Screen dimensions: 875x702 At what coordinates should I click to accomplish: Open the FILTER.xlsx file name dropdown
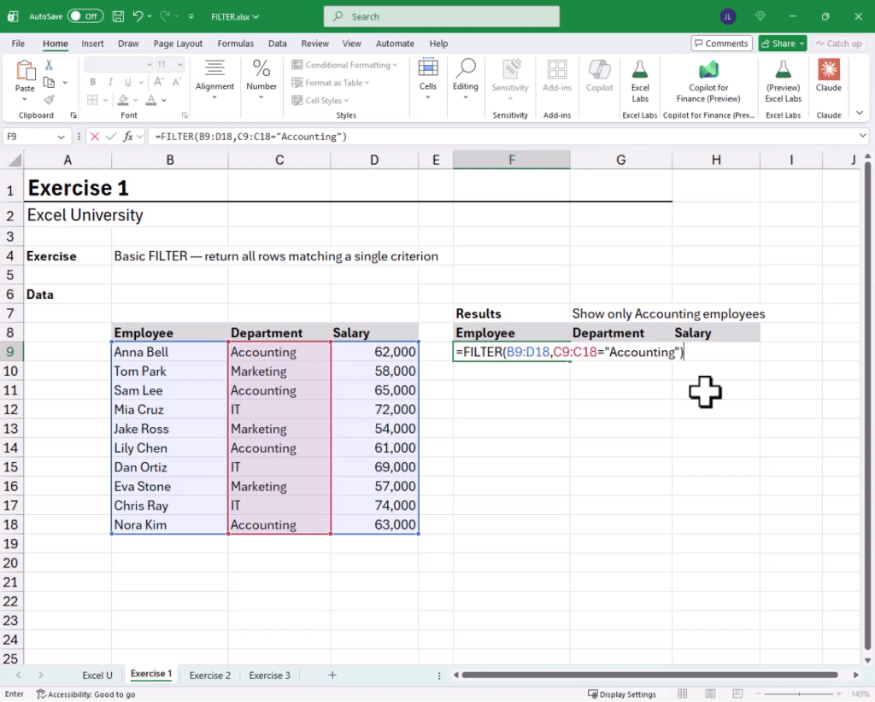[x=235, y=17]
